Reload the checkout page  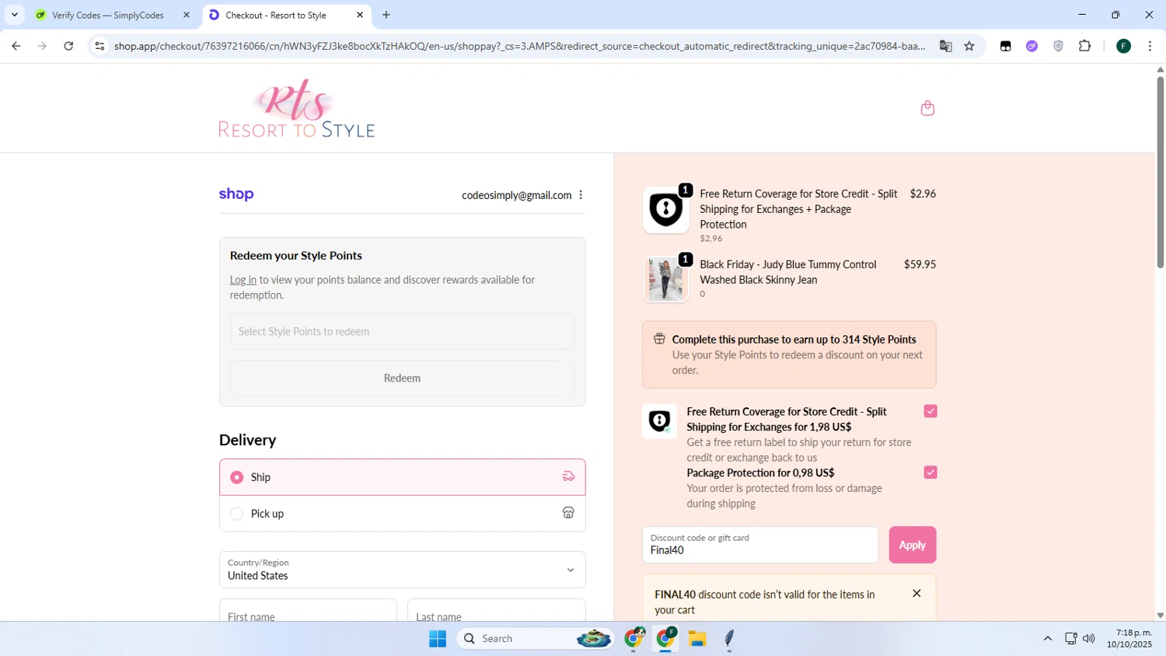click(68, 46)
